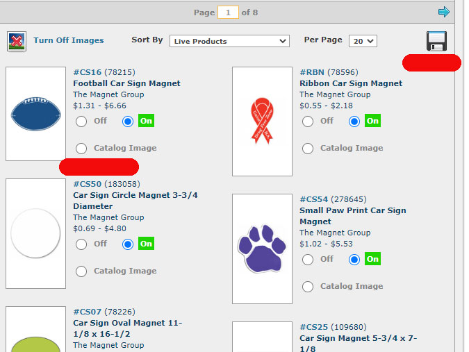
Task: Click product ID text (278645)
Action: (x=349, y=199)
